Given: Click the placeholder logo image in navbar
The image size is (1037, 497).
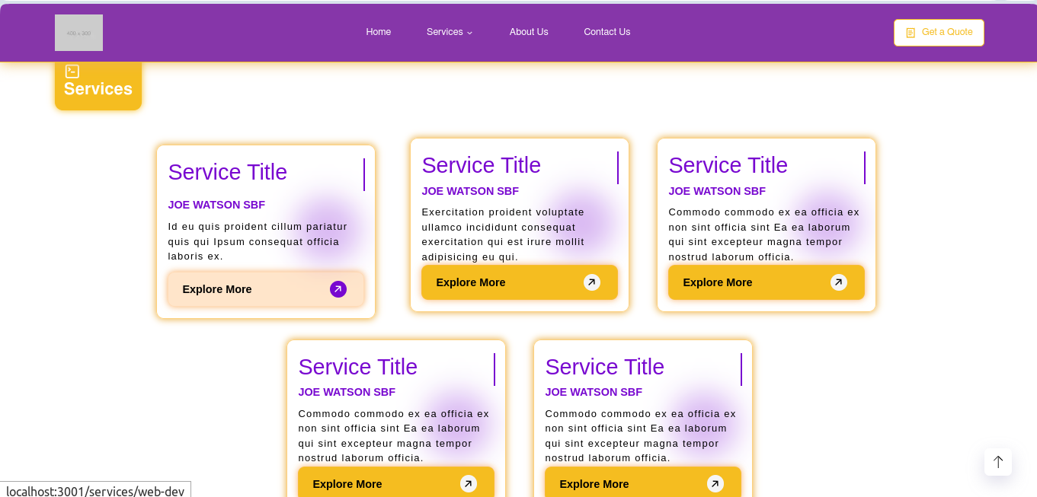Looking at the screenshot, I should click(78, 33).
